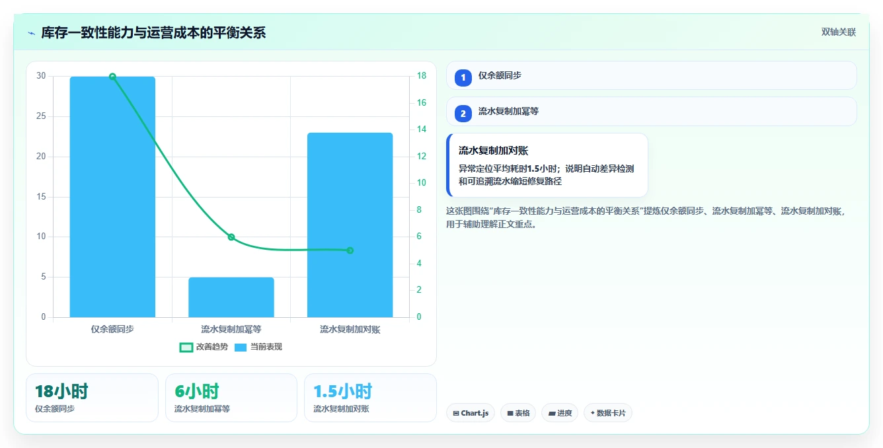Click the green line point above 流水复制加对账 bar
Screen dimensions: 883x448
click(350, 250)
